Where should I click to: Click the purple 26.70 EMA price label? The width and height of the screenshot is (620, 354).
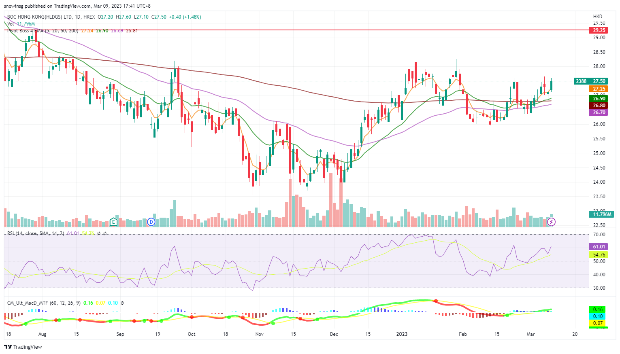tap(599, 112)
